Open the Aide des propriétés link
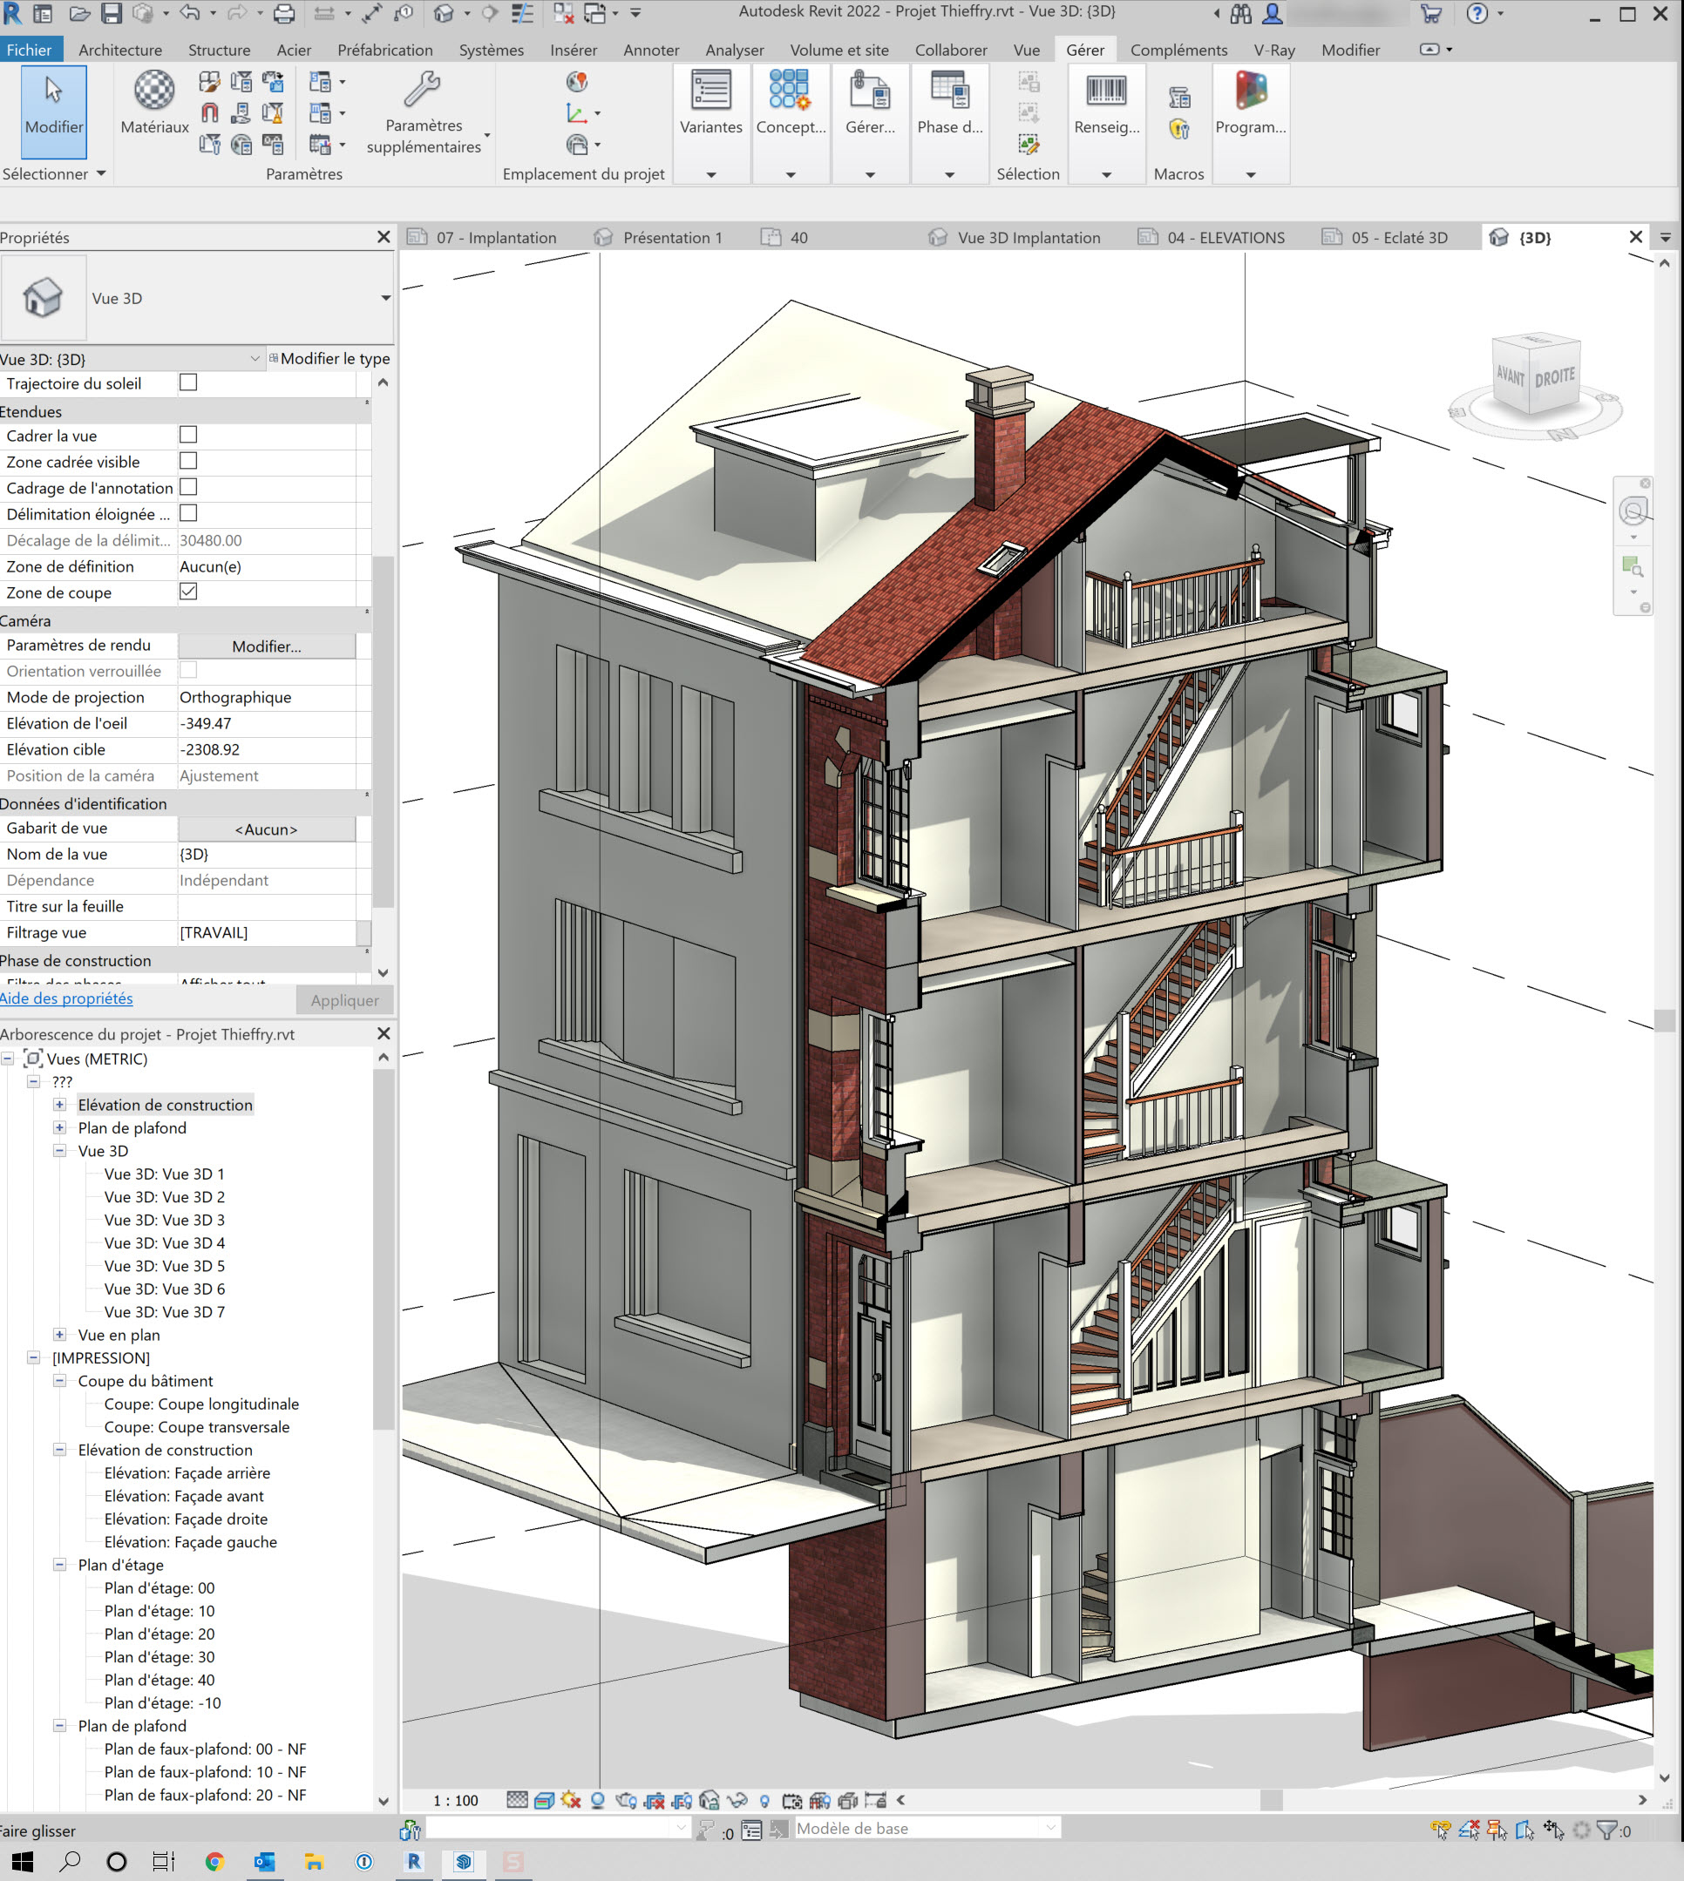The height and width of the screenshot is (1881, 1684). pyautogui.click(x=66, y=998)
